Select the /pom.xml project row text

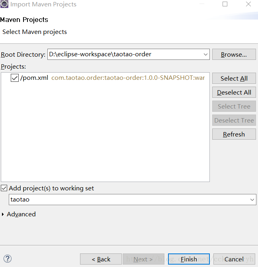[x=34, y=78]
